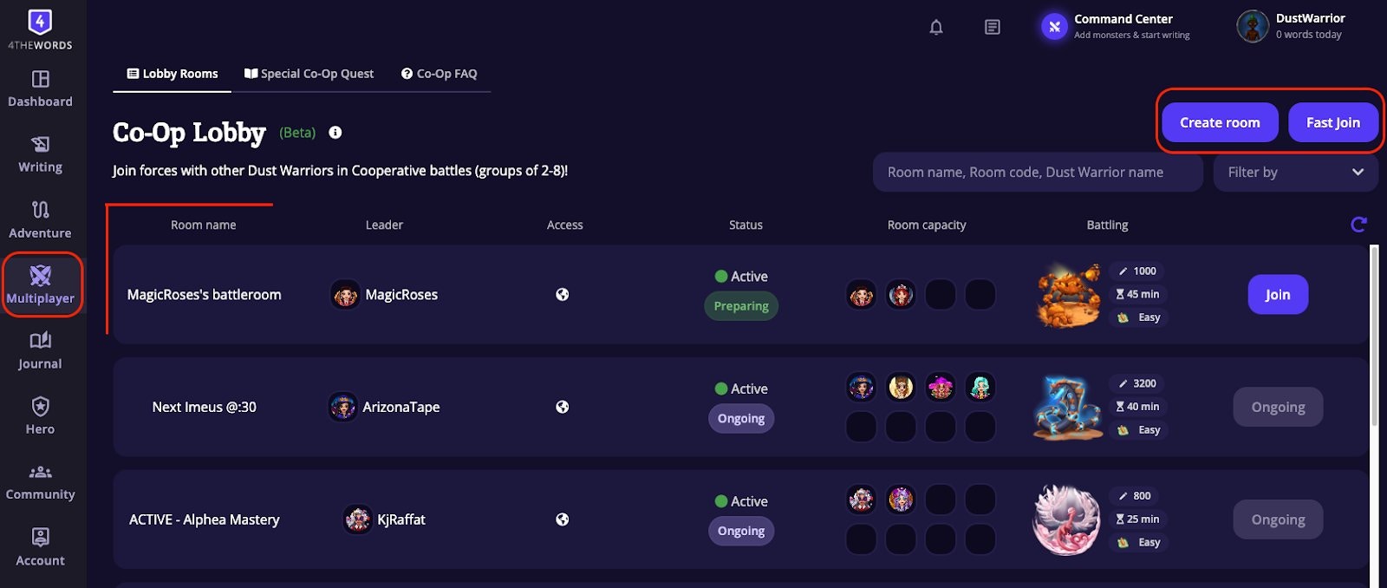Screen dimensions: 1387x588
Task: Open the Co-Op FAQ tab
Action: point(440,74)
